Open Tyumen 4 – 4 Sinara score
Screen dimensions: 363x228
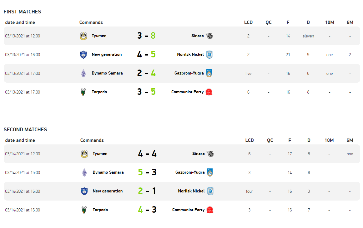147,153
